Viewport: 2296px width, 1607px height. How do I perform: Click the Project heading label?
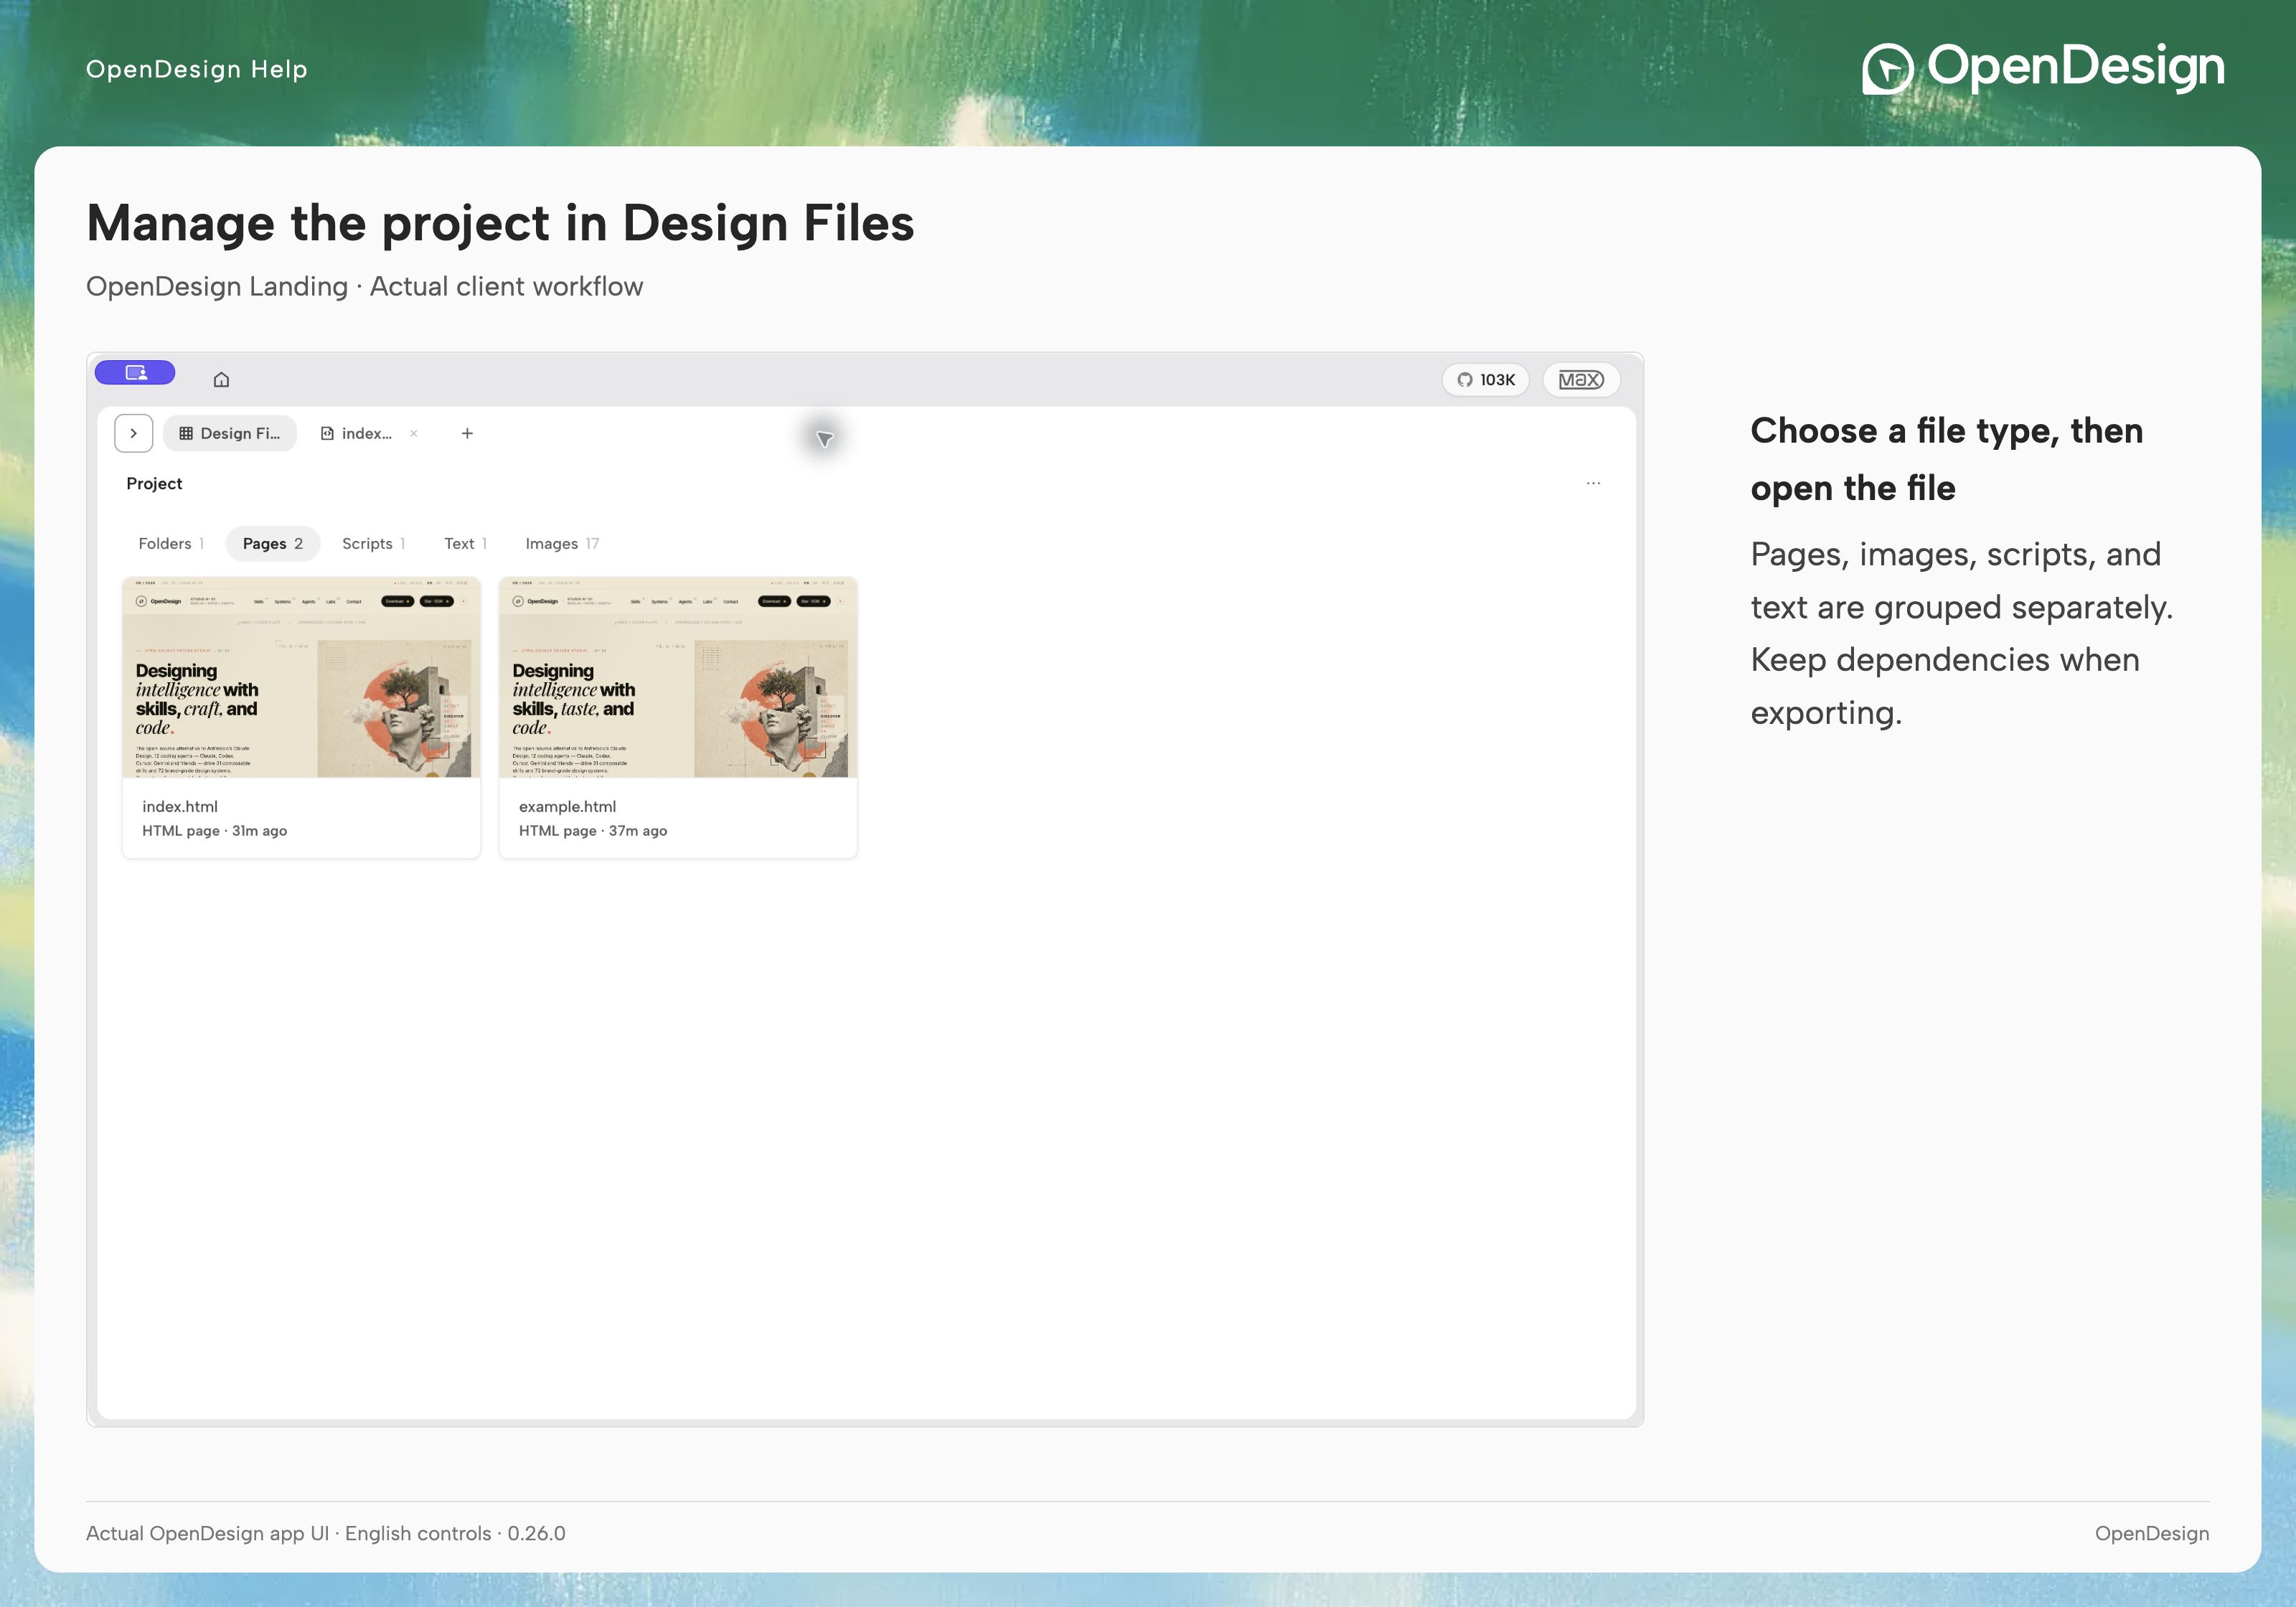pos(154,483)
